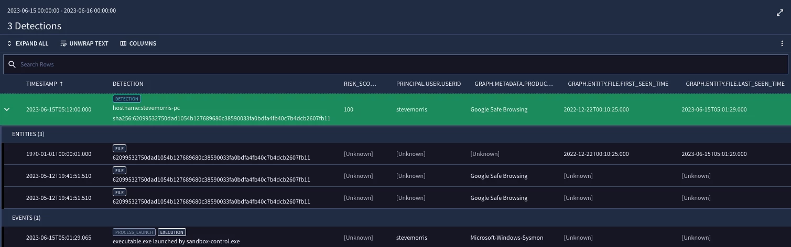Click stevemorris in the green detection row
Screen dimensions: 791x247
(x=411, y=109)
